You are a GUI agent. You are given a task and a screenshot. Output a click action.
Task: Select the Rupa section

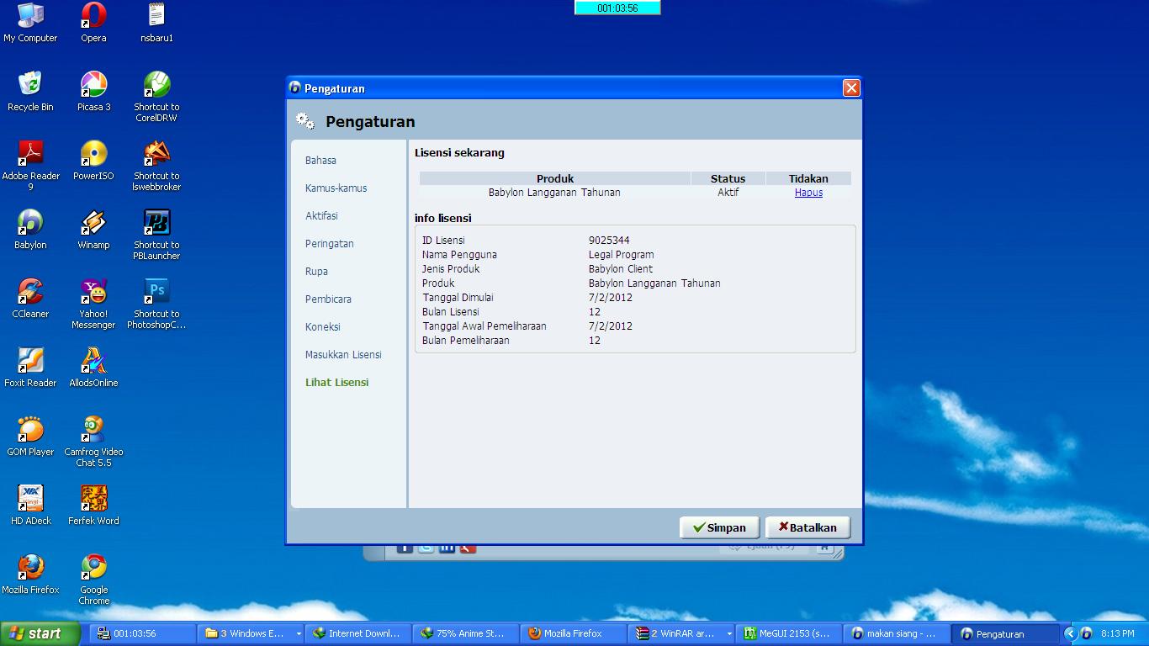[x=316, y=271]
